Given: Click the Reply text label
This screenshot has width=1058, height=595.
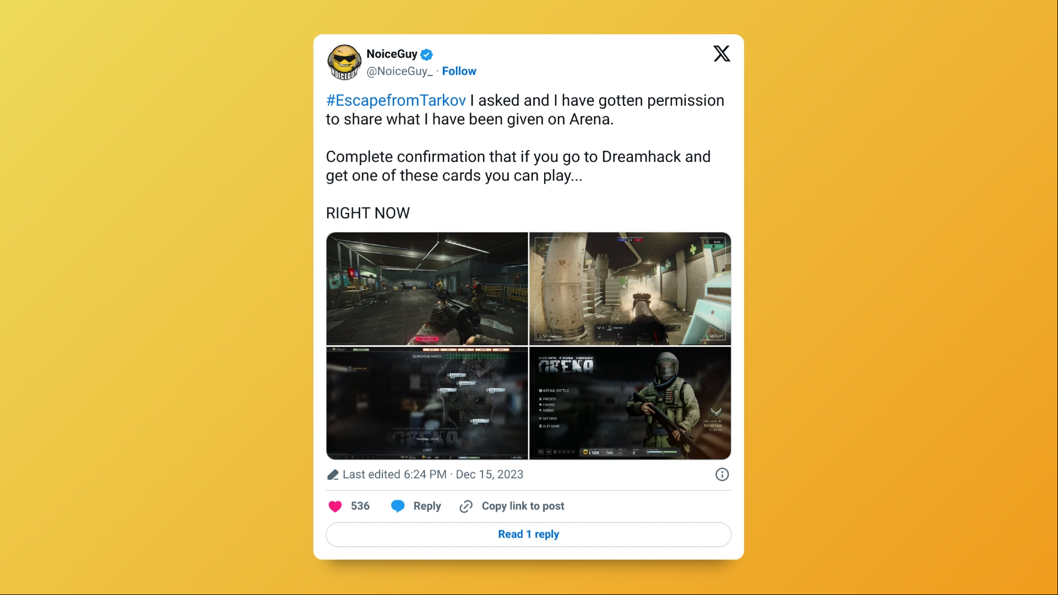Looking at the screenshot, I should tap(427, 506).
